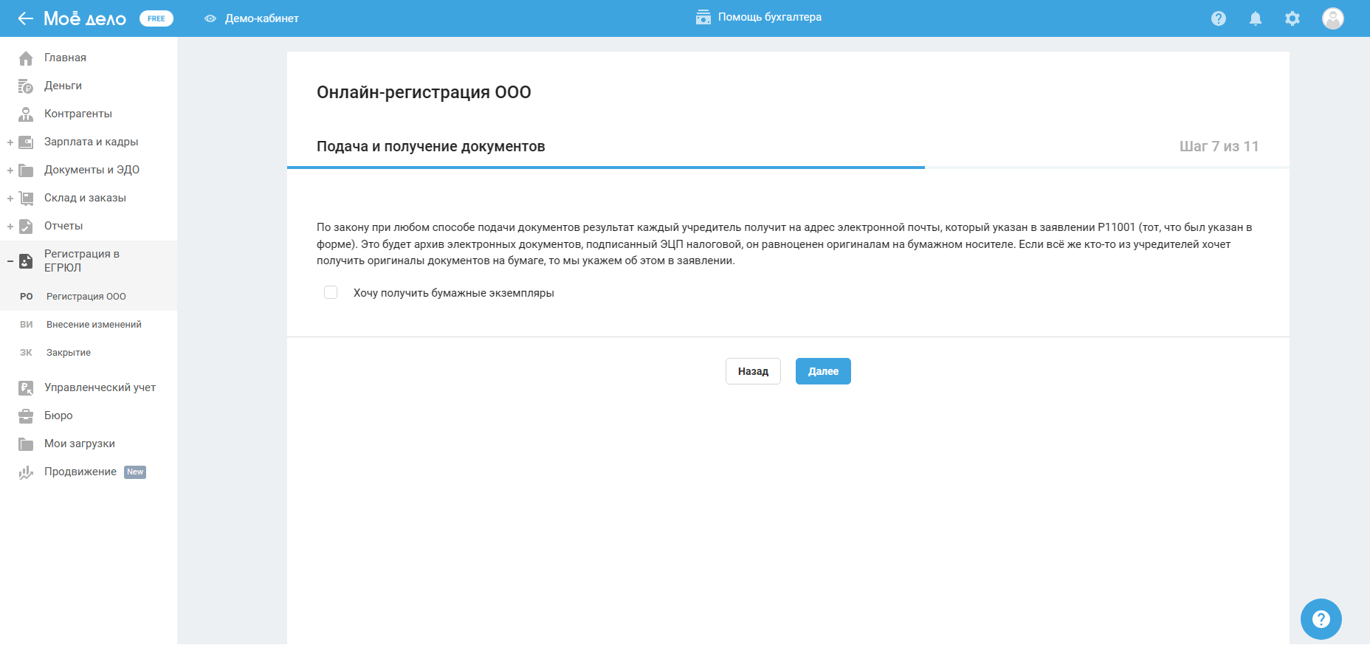The height and width of the screenshot is (645, 1370).
Task: Click the back arrow in header
Action: tap(26, 18)
